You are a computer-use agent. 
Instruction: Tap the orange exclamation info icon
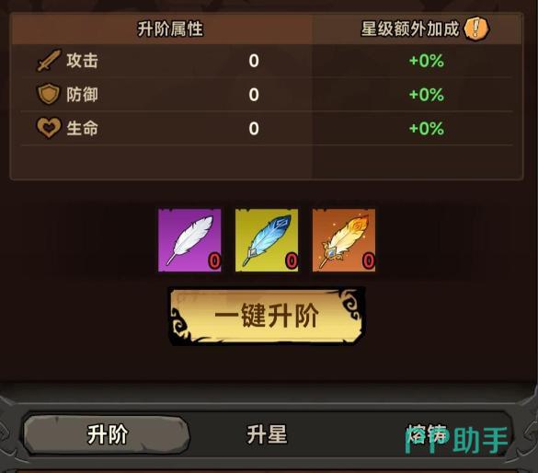click(476, 29)
